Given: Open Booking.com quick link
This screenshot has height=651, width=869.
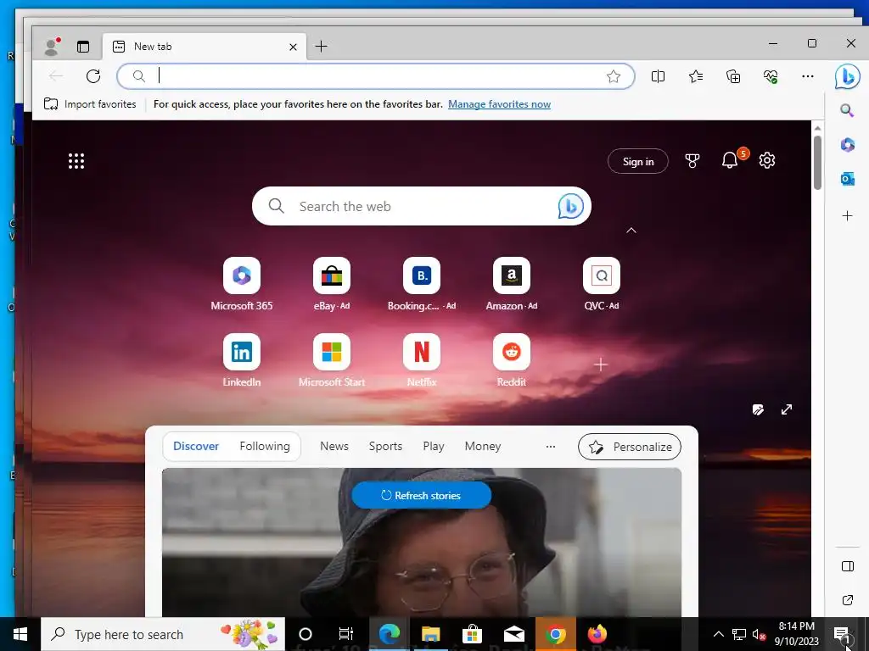Looking at the screenshot, I should [422, 284].
